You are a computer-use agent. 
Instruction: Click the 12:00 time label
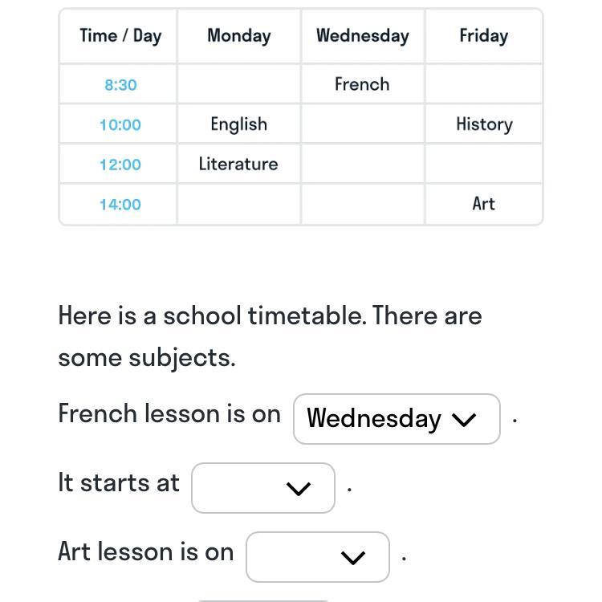120,165
